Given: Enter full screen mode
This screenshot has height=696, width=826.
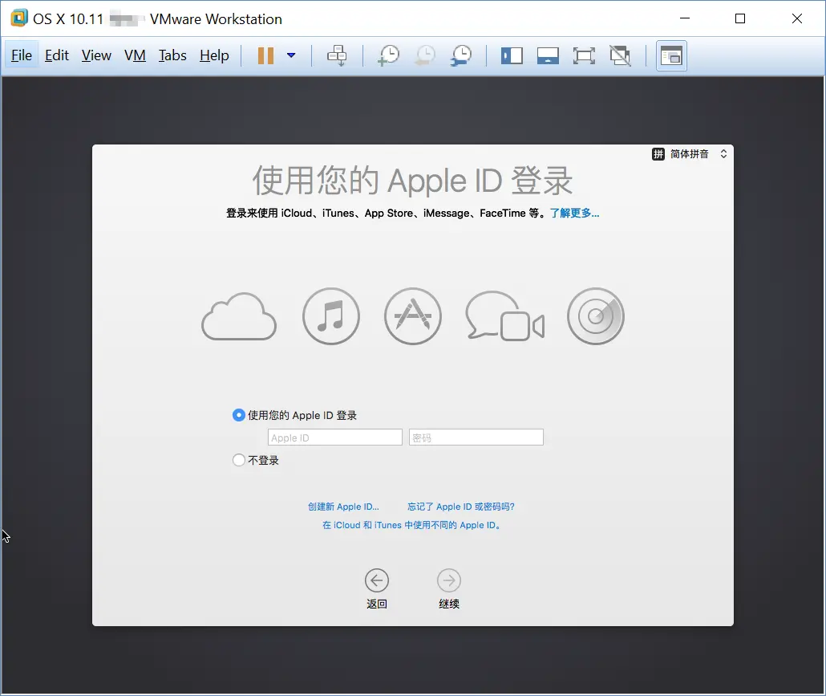Looking at the screenshot, I should click(584, 55).
